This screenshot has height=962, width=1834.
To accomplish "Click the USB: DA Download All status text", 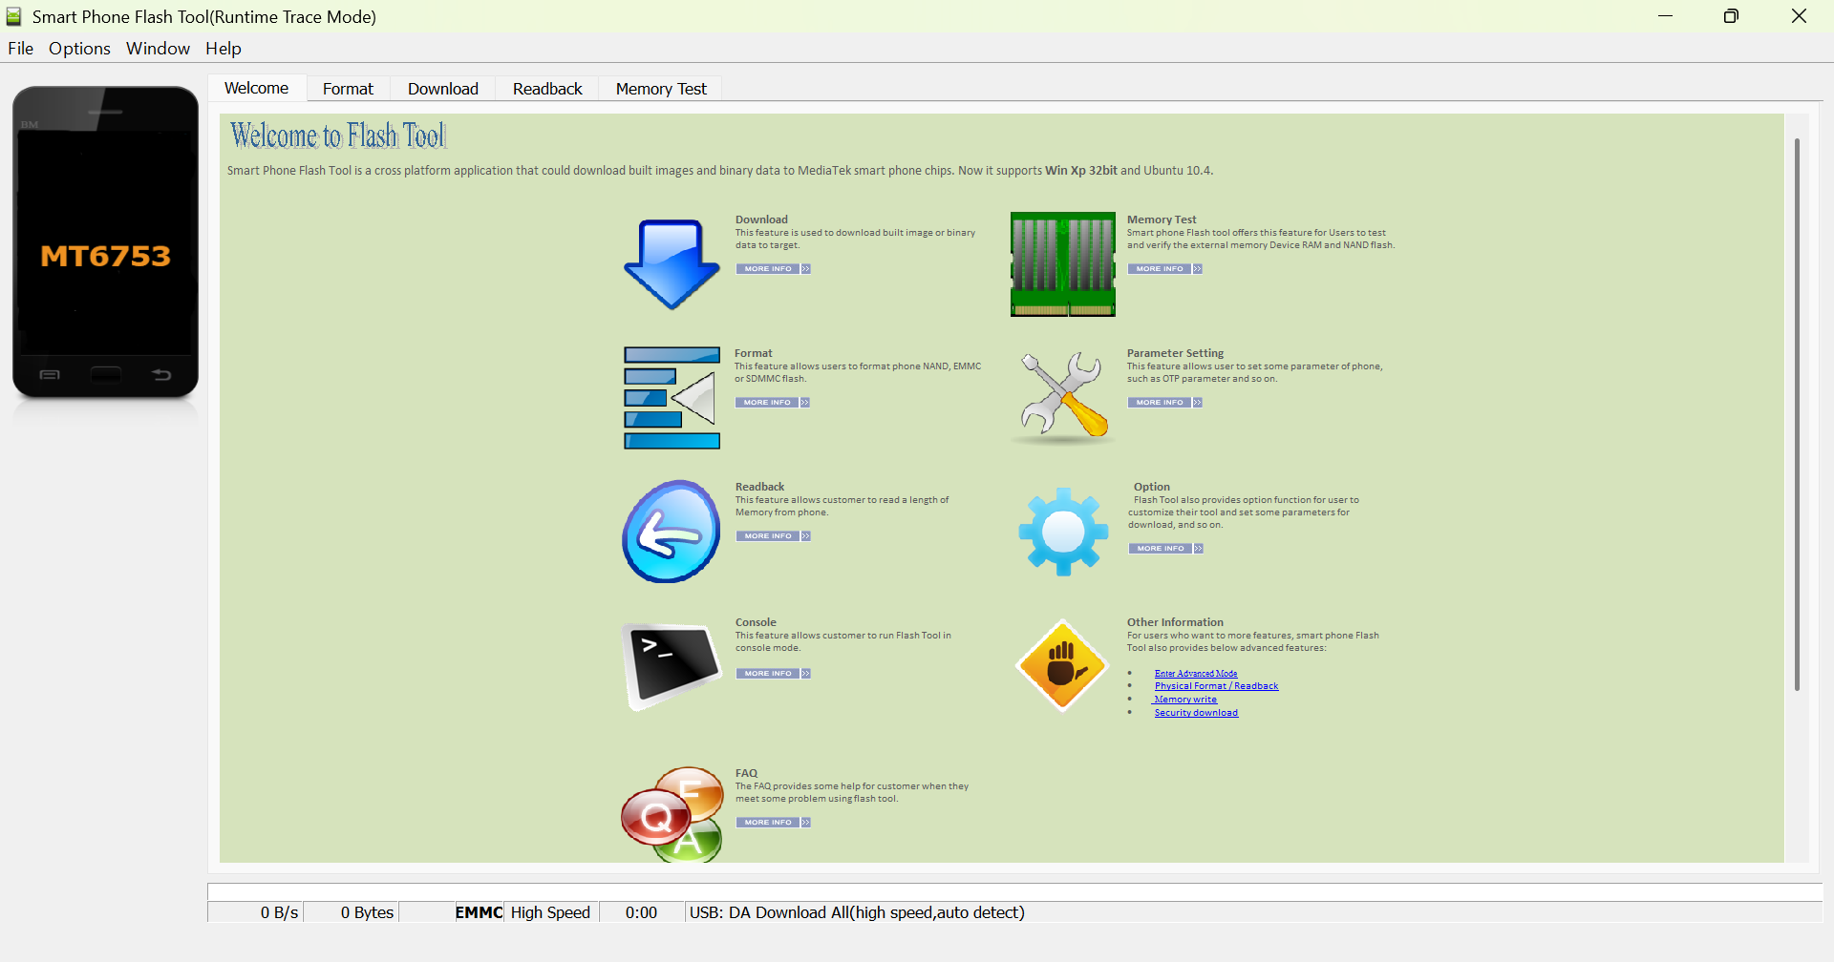I will click(857, 912).
